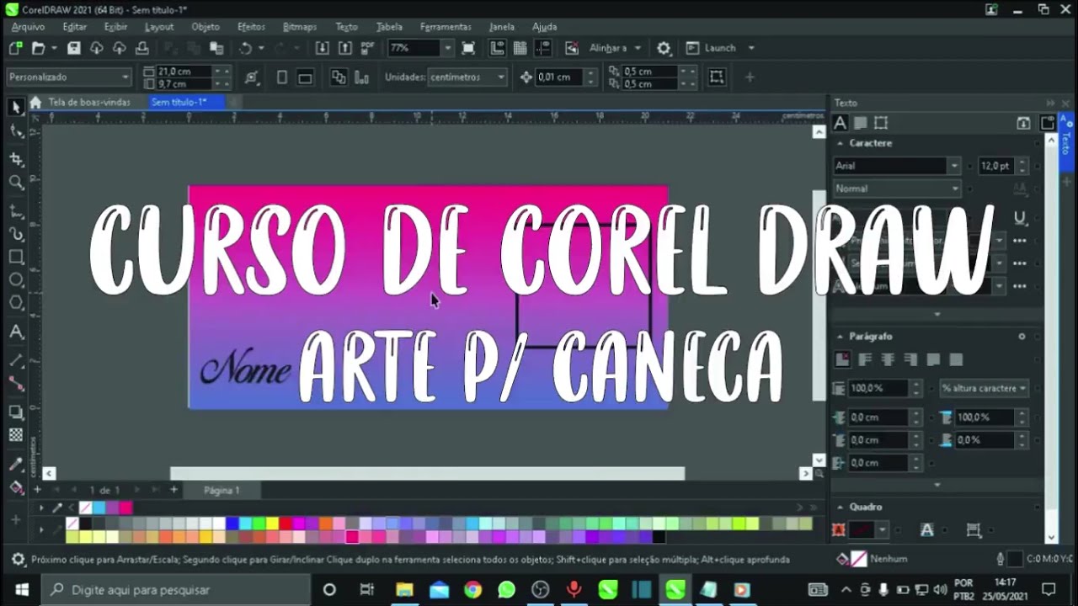
Task: Select the Polygon tool
Action: 16,303
